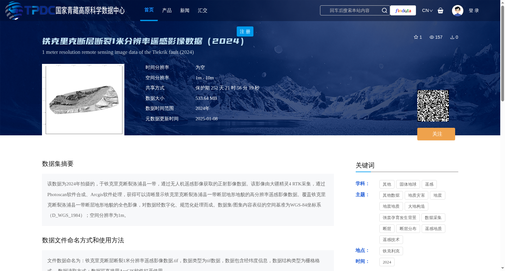The height and width of the screenshot is (271, 505).
Task: Click the 国家青藏高原科学数据中心 title text
Action: pos(90,10)
